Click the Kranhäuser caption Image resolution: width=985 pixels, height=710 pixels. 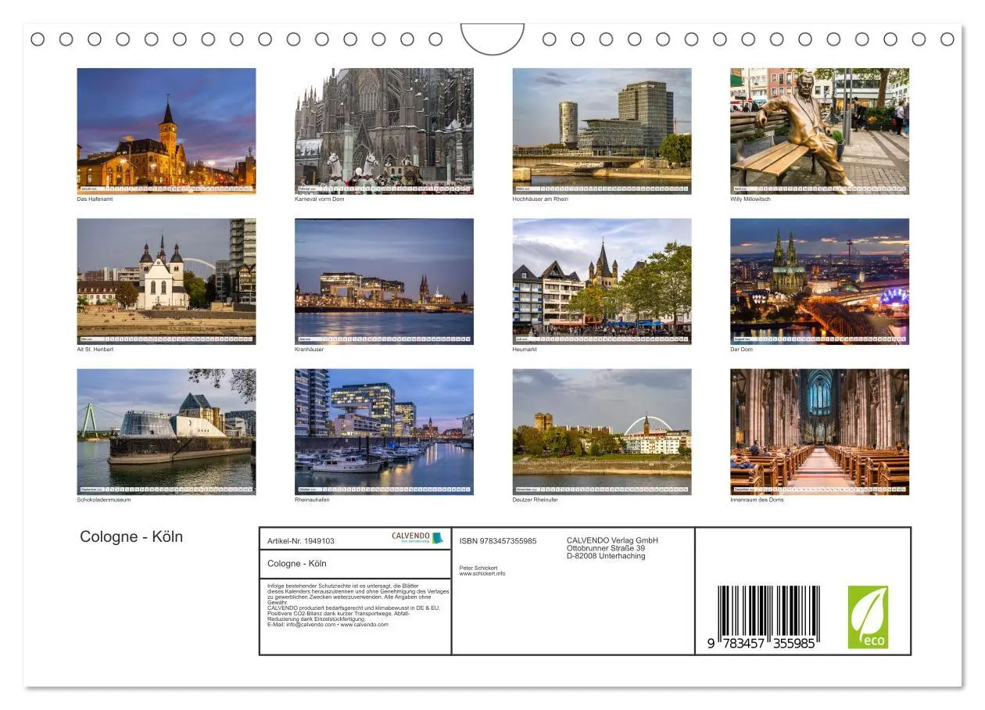pyautogui.click(x=309, y=350)
